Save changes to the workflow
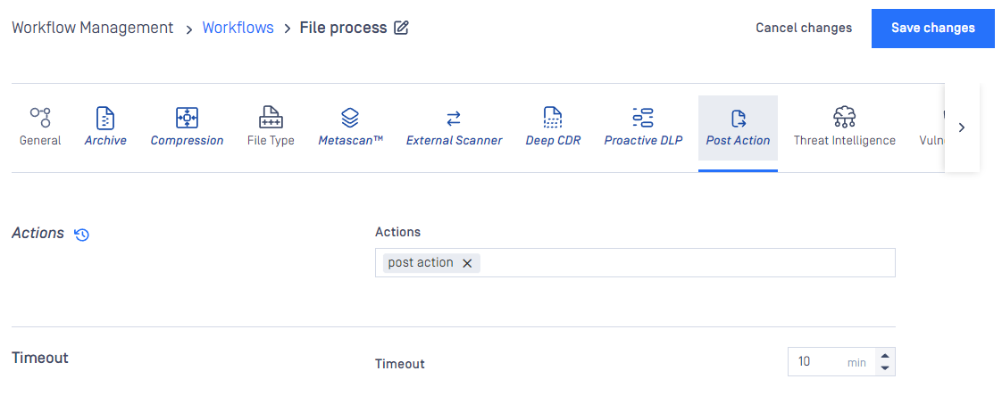This screenshot has height=404, width=1002. coord(933,28)
